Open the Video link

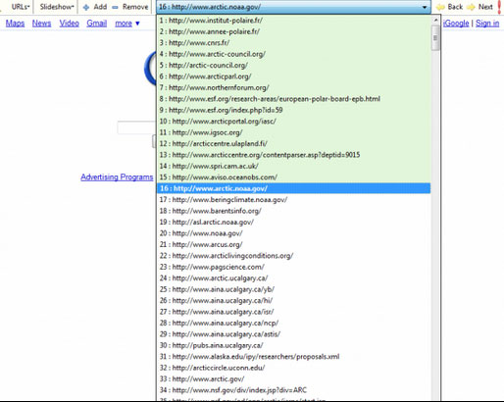[69, 24]
